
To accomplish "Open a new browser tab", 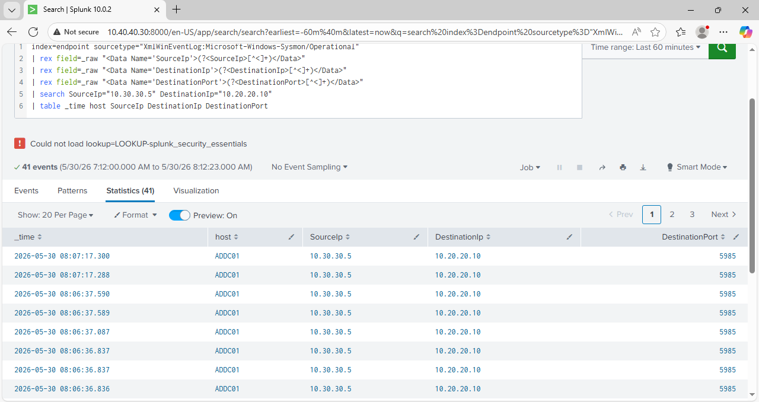I will click(177, 9).
